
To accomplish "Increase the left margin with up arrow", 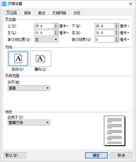I will coord(56,32).
